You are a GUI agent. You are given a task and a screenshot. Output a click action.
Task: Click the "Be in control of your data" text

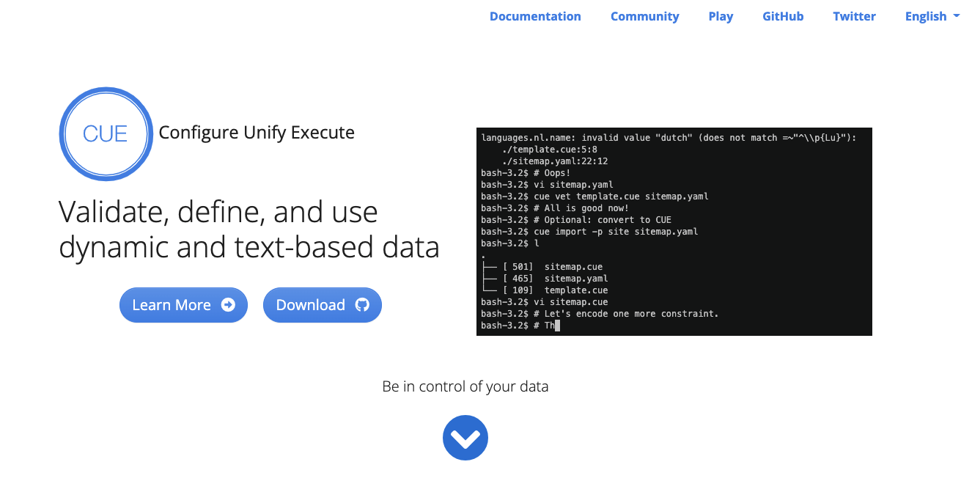[x=465, y=386]
